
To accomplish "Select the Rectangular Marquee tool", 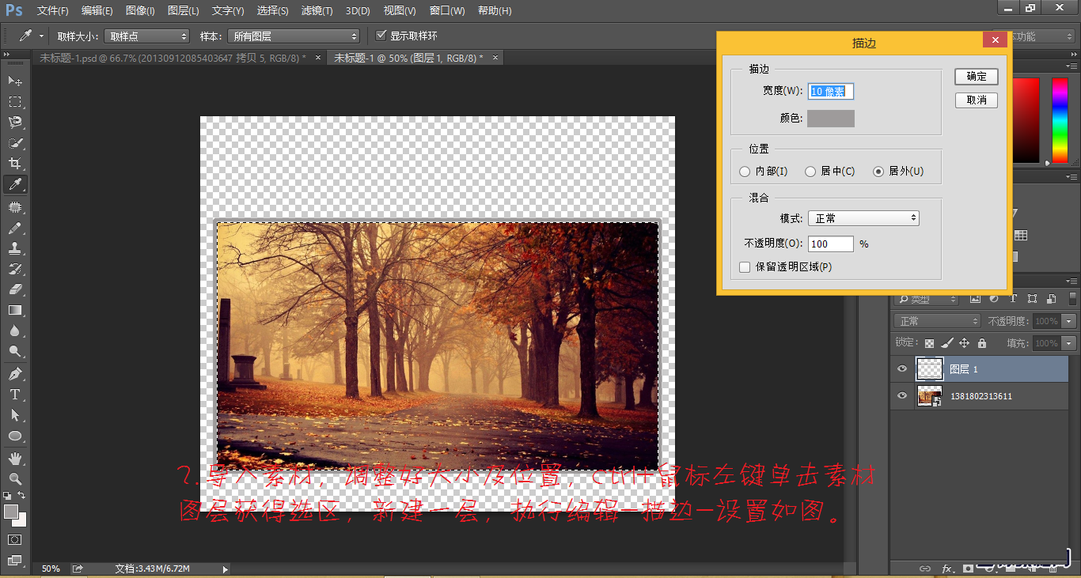I will click(x=15, y=101).
